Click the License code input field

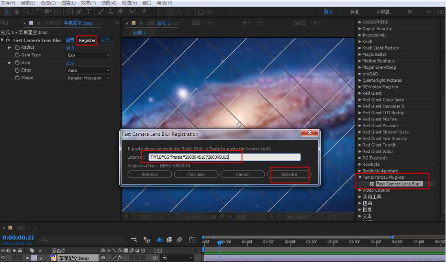[x=224, y=157]
